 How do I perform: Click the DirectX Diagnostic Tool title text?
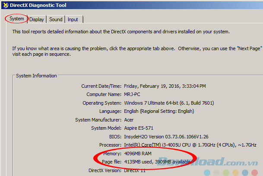[x=38, y=5]
